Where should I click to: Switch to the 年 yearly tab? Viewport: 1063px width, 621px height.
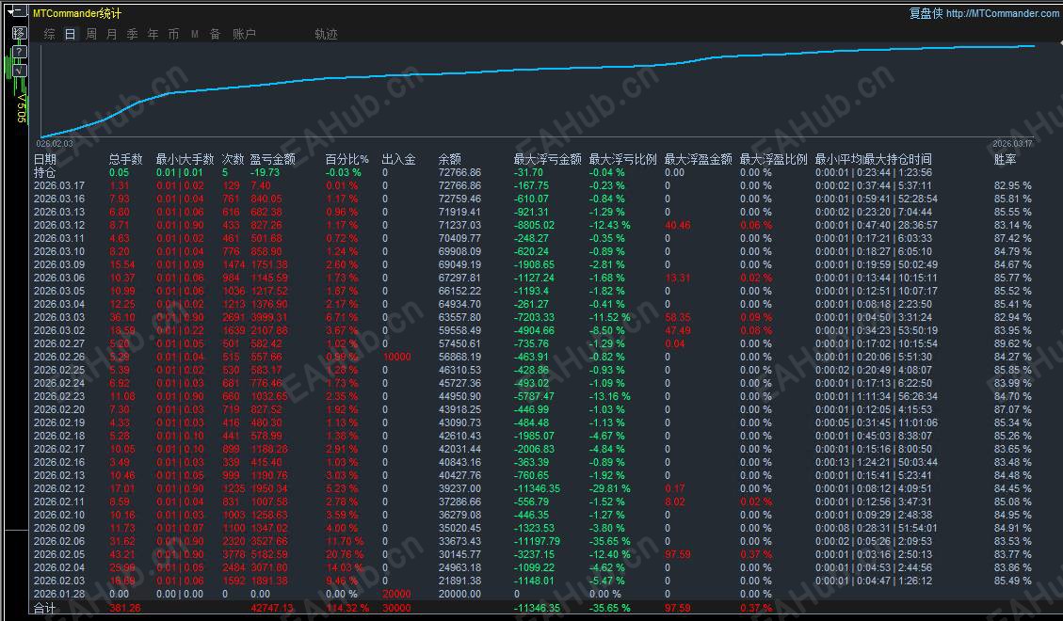[x=153, y=34]
